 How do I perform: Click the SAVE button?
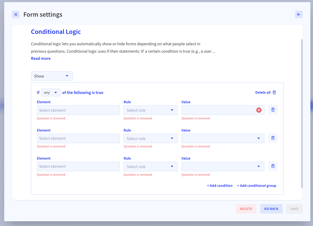295,209
